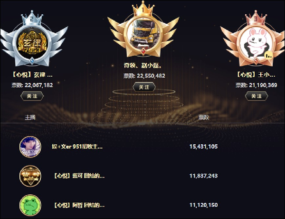
Task: Select anchor name 娱+文er 951招收主…
Action: (x=77, y=147)
